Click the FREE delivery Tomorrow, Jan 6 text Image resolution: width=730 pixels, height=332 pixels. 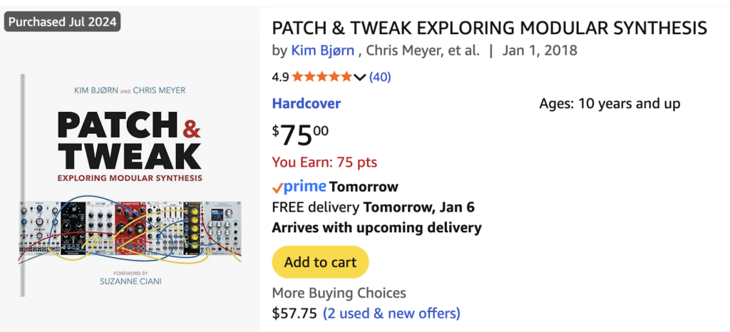click(x=374, y=207)
